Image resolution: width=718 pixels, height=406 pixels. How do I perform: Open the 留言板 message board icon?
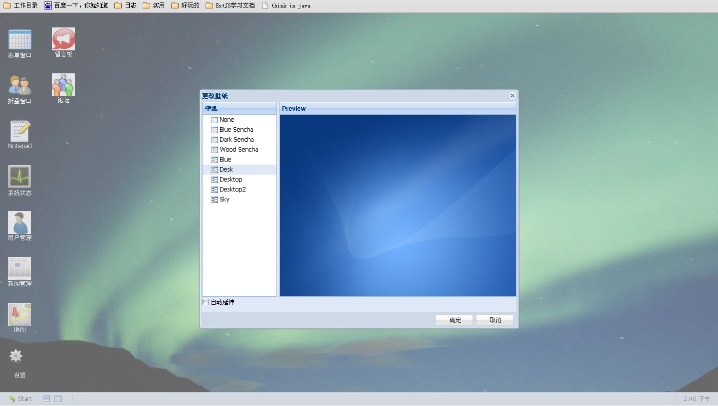(x=63, y=43)
